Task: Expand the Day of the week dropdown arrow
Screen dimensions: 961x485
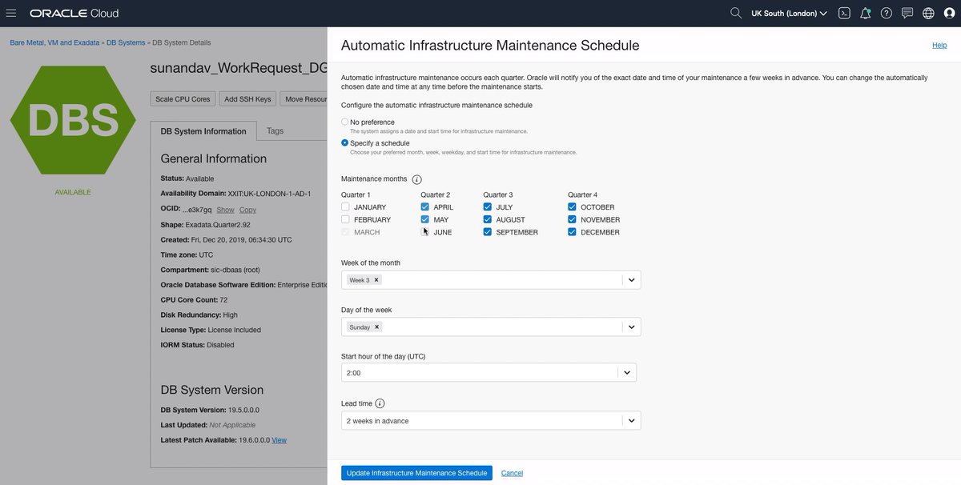Action: [x=631, y=327]
